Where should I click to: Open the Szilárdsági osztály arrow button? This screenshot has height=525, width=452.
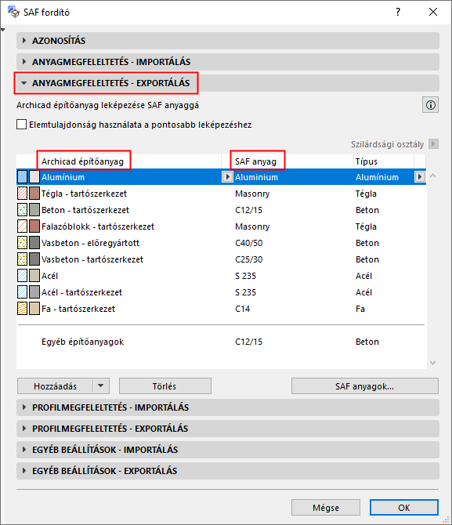(433, 144)
